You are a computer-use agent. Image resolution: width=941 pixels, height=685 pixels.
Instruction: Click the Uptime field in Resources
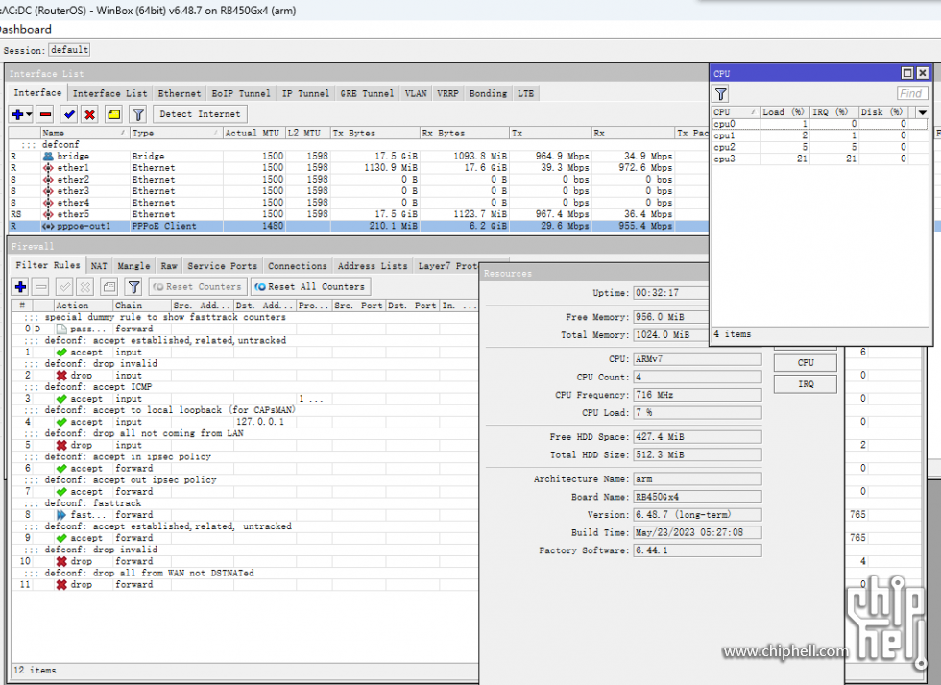click(x=671, y=293)
